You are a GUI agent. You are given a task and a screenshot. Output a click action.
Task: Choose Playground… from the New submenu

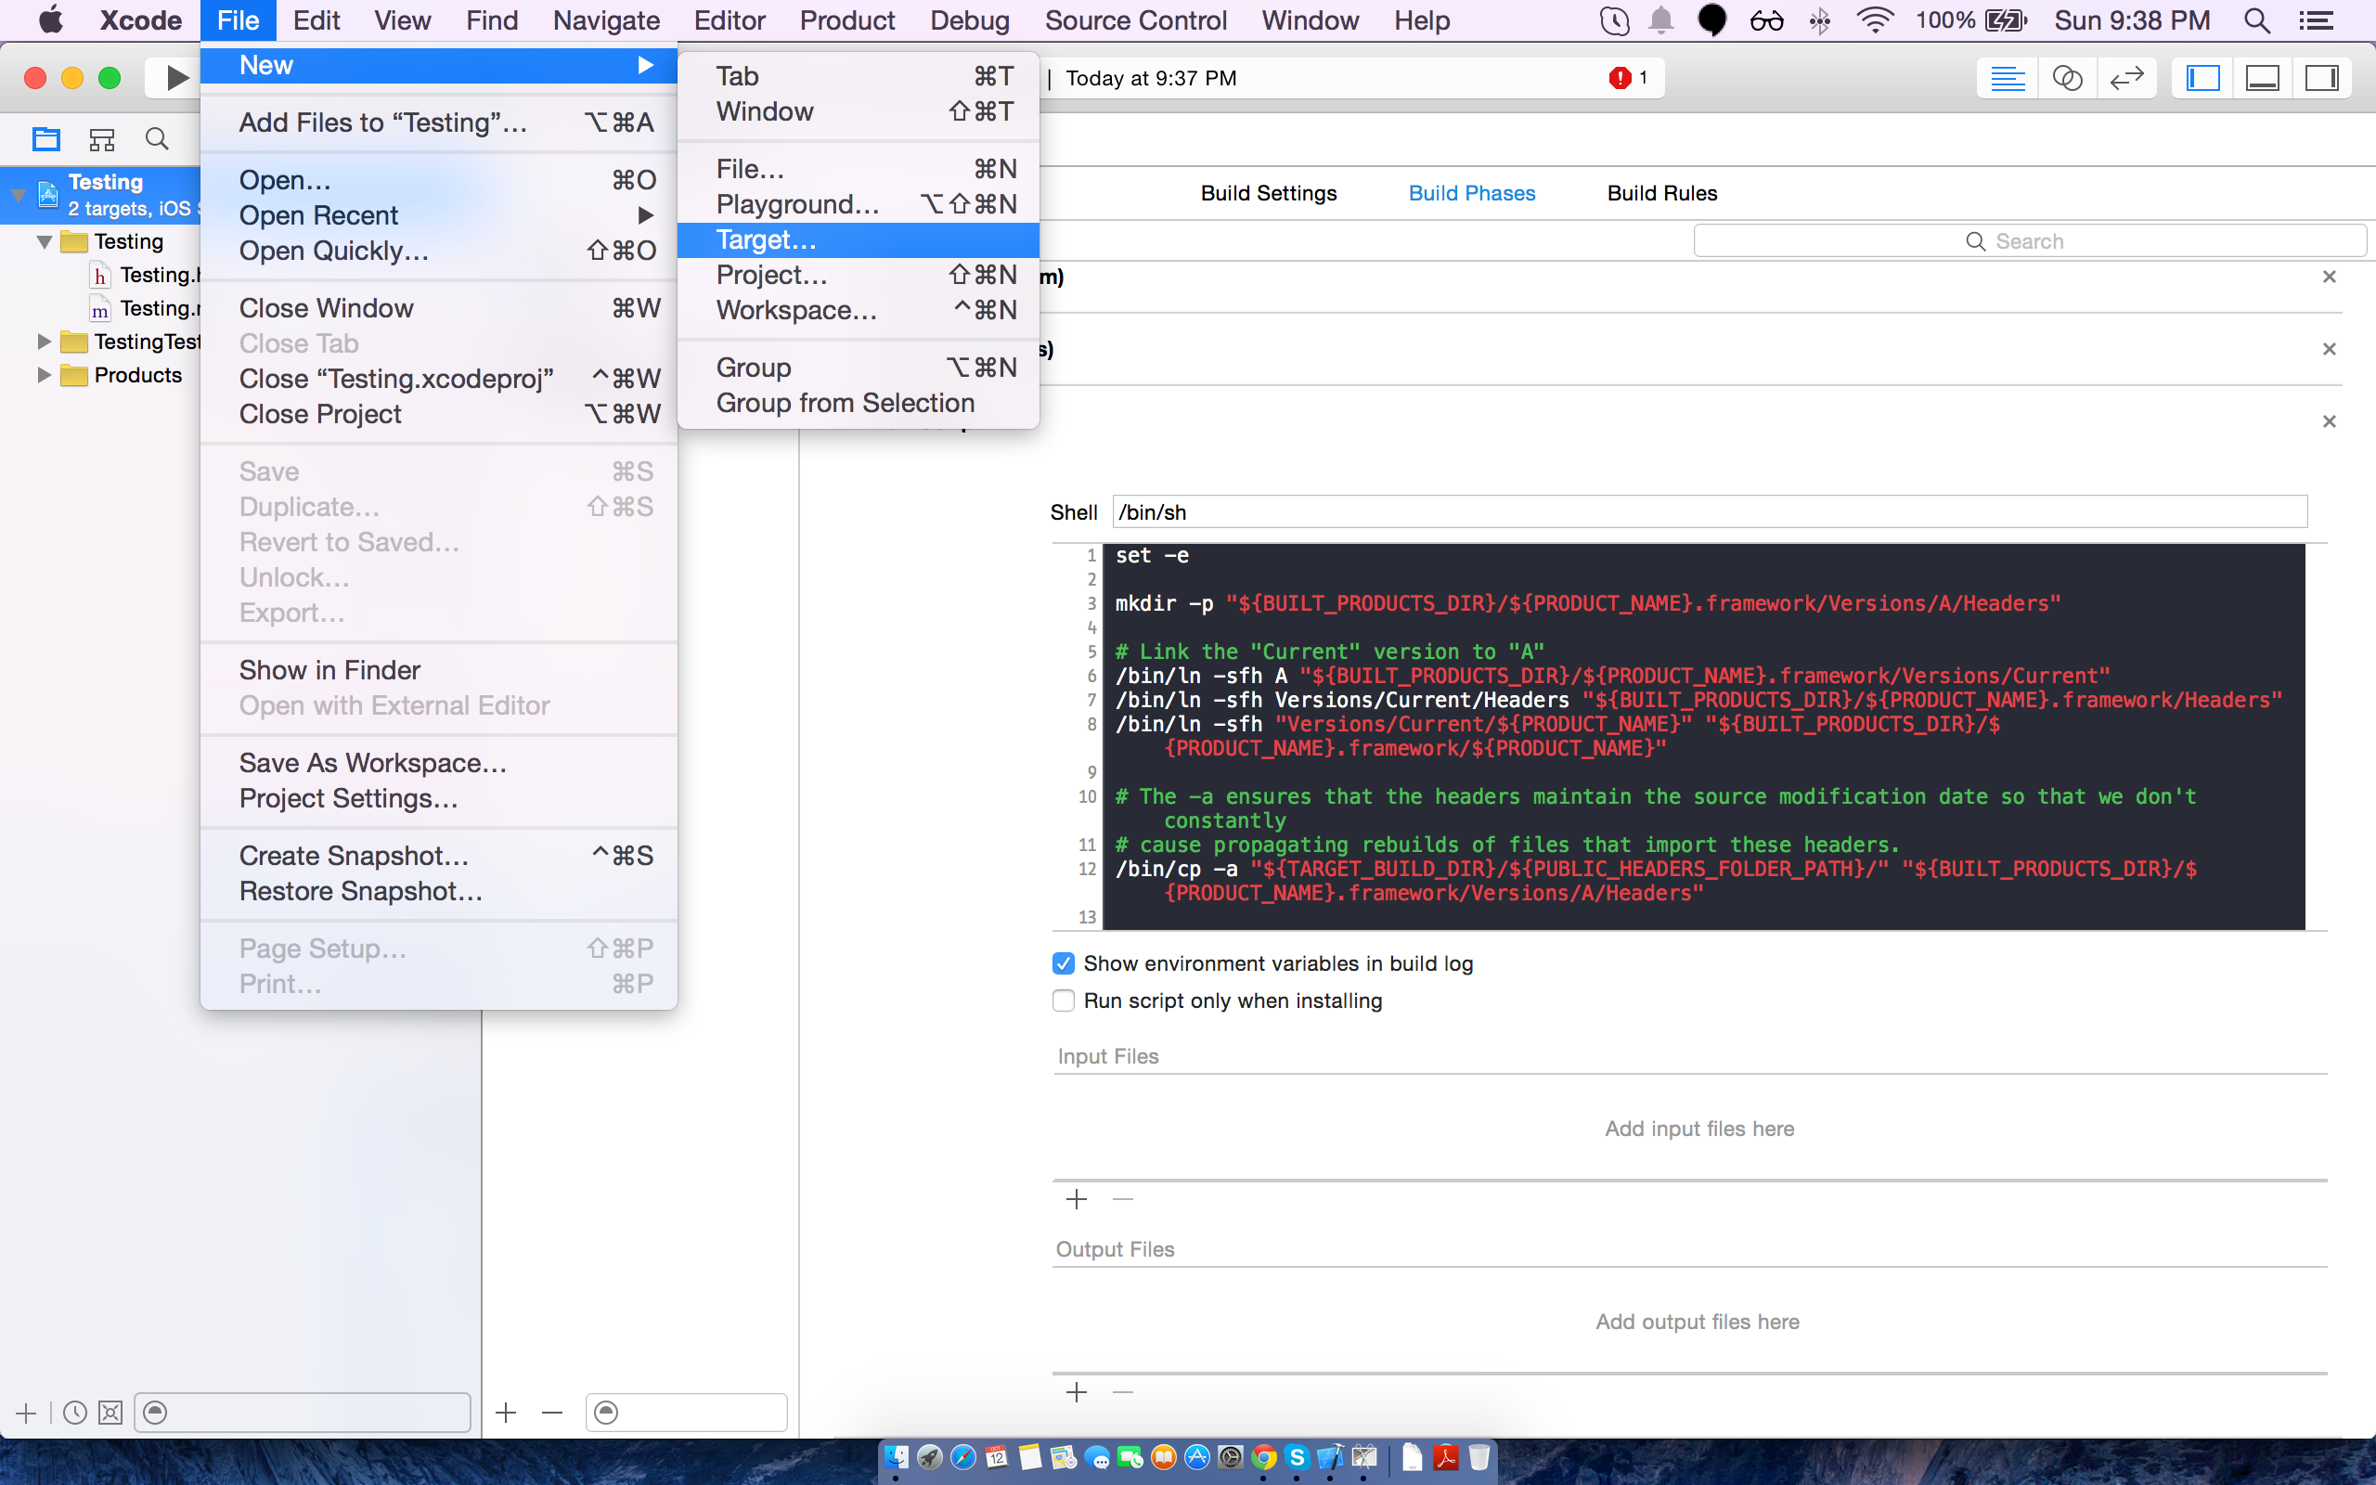pyautogui.click(x=859, y=204)
